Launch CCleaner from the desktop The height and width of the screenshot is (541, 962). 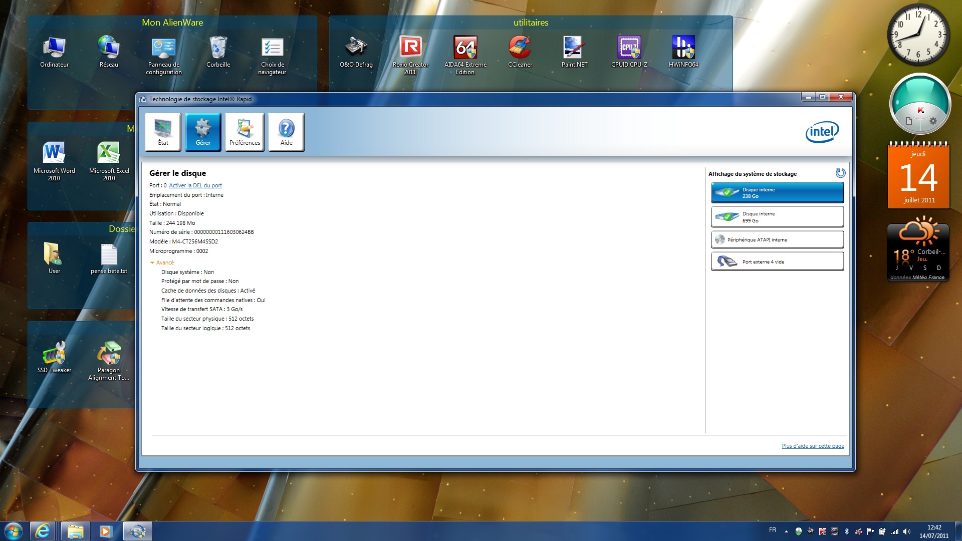pos(520,52)
